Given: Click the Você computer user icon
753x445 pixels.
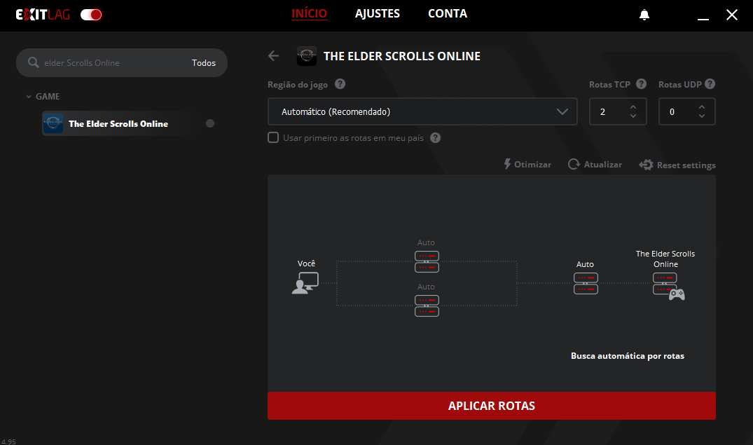Looking at the screenshot, I should coord(305,282).
